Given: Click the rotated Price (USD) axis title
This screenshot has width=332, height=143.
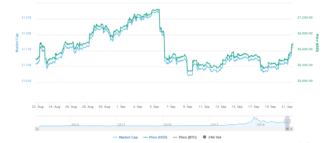Looking at the screenshot, I should coord(317,43).
